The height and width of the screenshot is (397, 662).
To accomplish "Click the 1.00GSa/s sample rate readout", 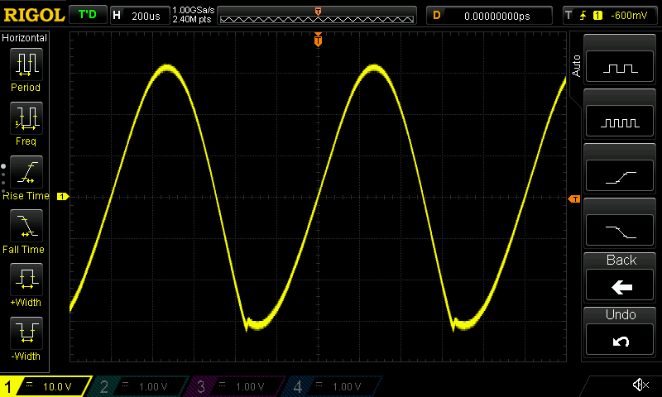I will 194,10.
